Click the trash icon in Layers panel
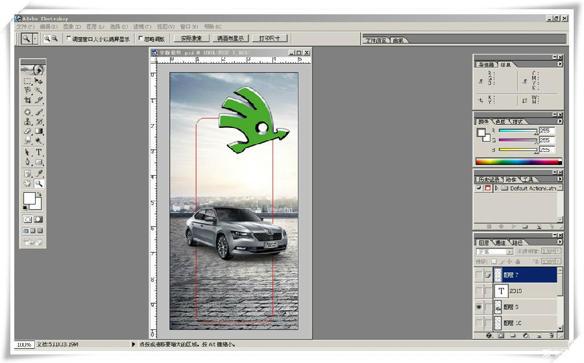 click(551, 336)
